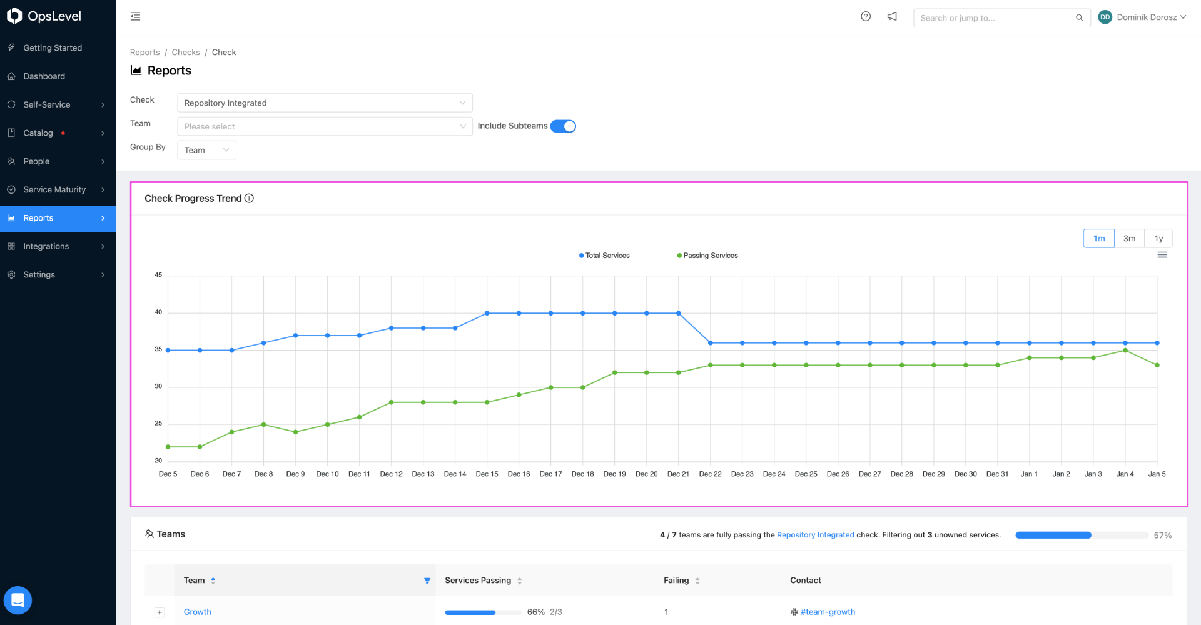Viewport: 1201px width, 625px height.
Task: Open the announcements megaphone icon
Action: tap(892, 17)
